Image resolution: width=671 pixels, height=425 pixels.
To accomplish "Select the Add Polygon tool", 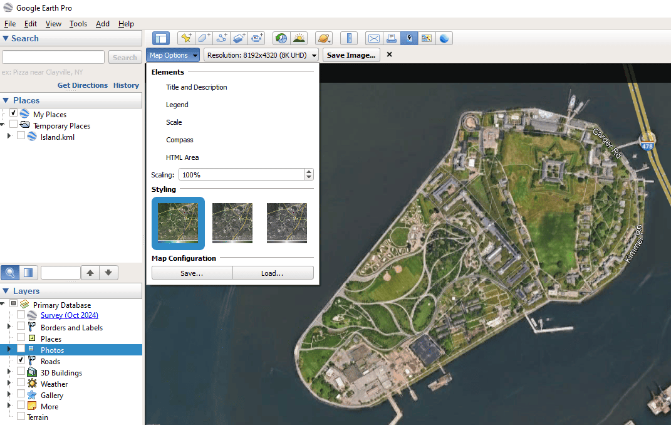I will coord(204,38).
